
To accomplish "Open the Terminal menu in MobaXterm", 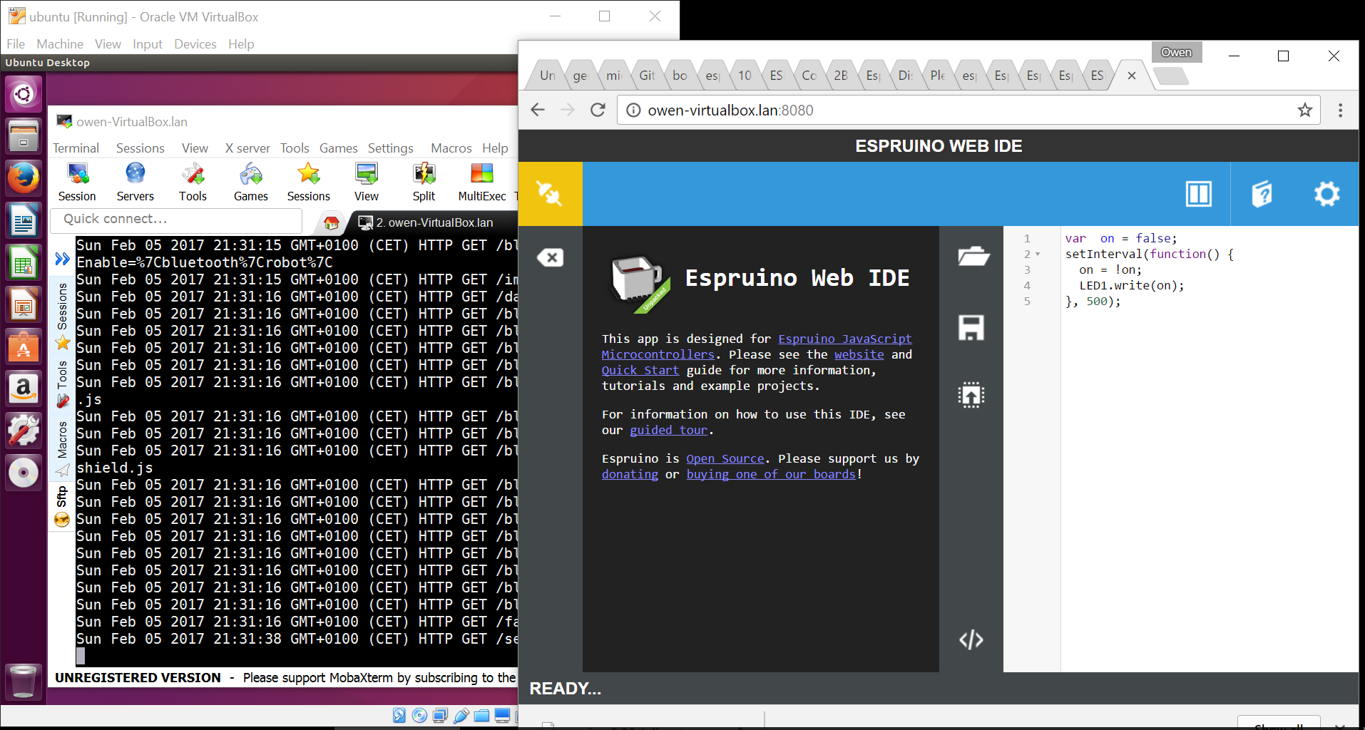I will click(x=76, y=148).
